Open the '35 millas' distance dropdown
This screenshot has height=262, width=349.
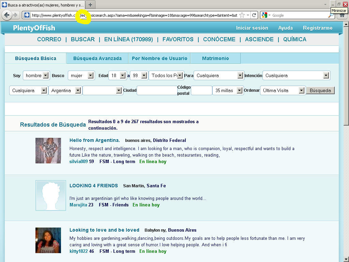(228, 90)
